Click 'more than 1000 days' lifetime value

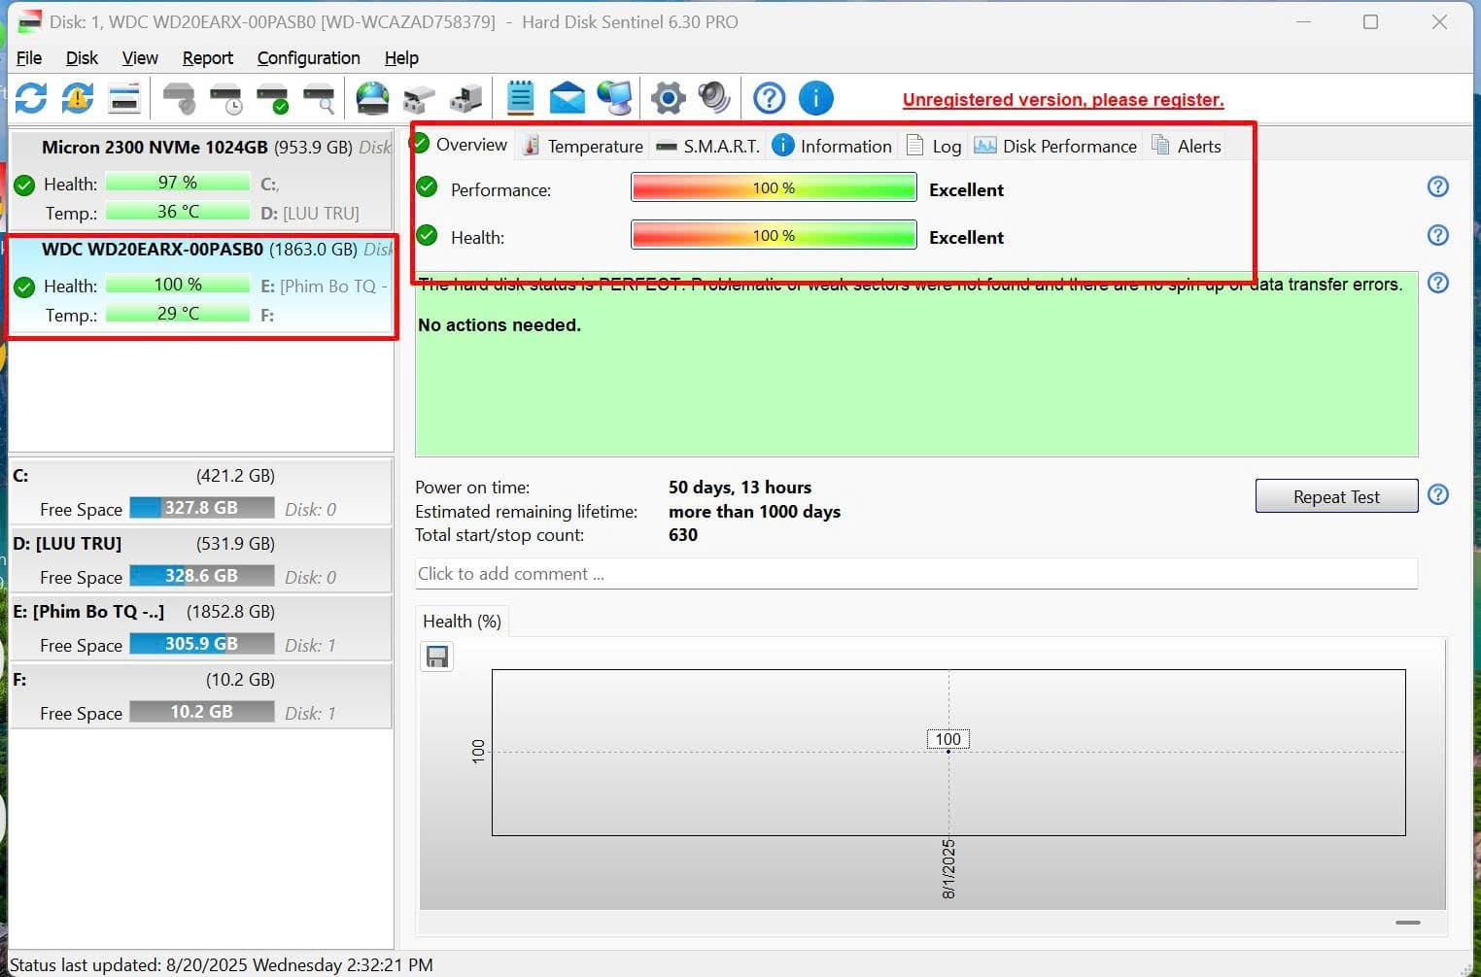point(754,512)
